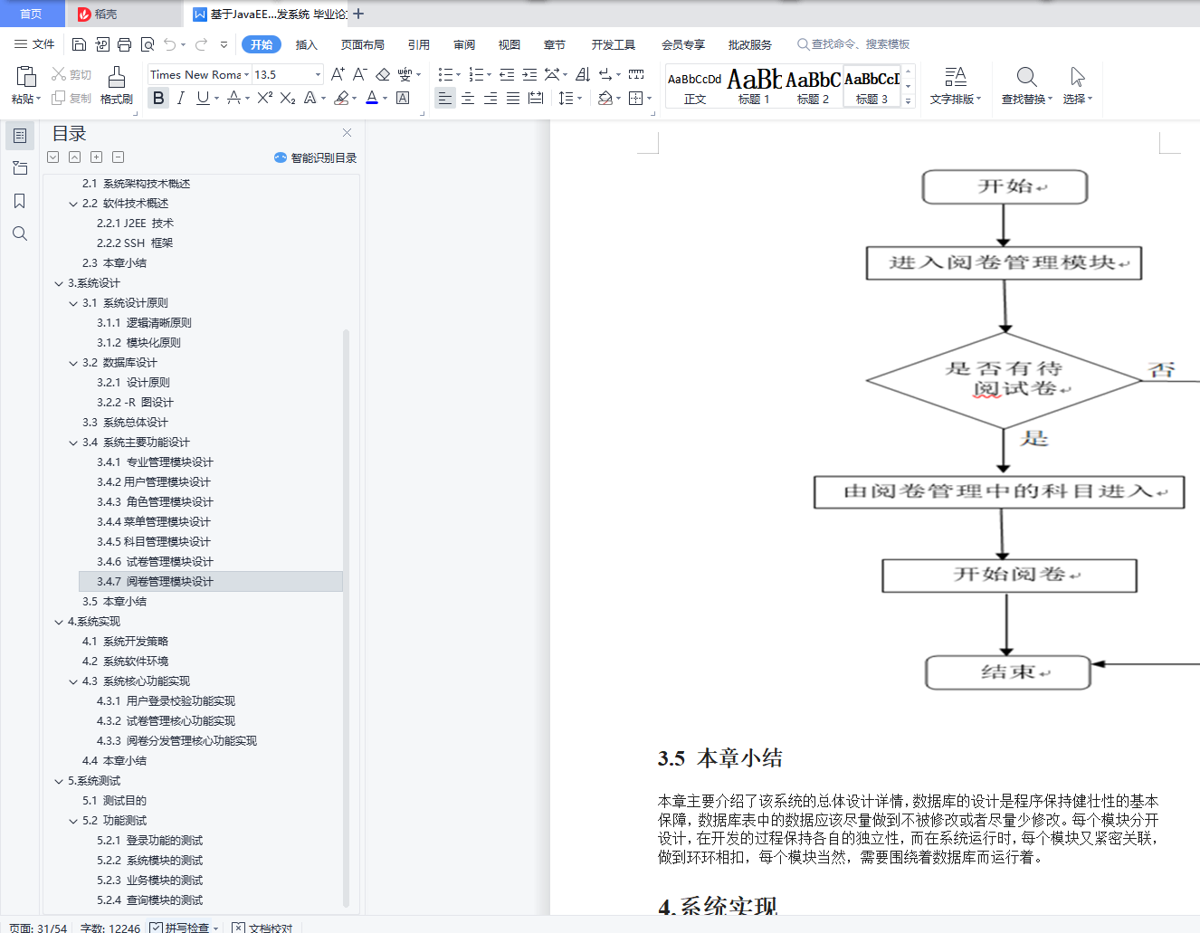Open the 页面布局 ribbon tab
Viewport: 1200px width, 933px height.
point(362,44)
